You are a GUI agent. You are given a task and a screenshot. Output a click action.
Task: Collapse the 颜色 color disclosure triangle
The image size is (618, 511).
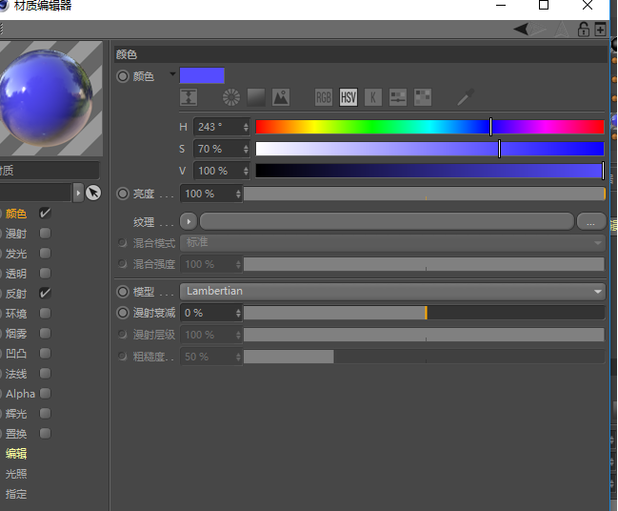tap(172, 74)
